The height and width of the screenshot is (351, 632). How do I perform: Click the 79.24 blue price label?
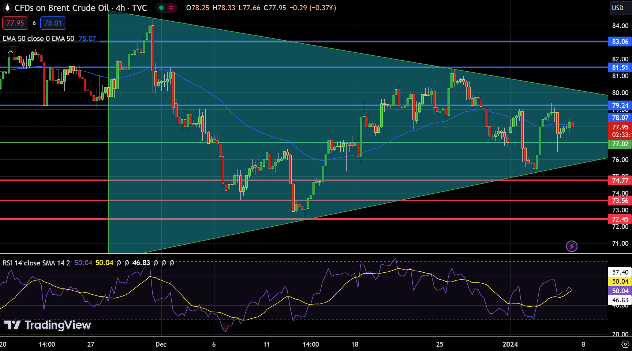click(620, 106)
